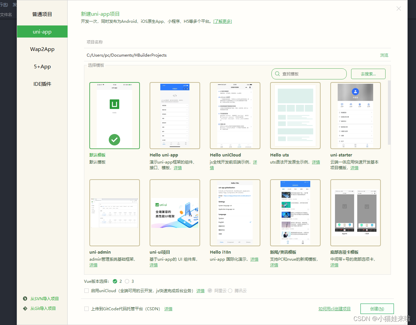Select the uni-admin template thumbnail
The image size is (416, 325).
click(x=114, y=213)
